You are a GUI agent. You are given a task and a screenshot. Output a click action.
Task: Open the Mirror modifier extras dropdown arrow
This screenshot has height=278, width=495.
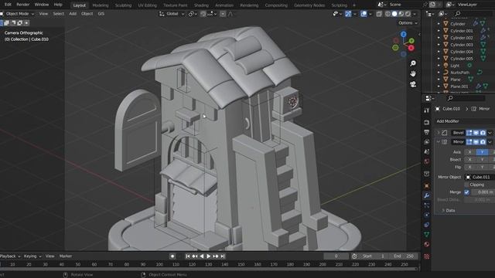click(x=490, y=142)
